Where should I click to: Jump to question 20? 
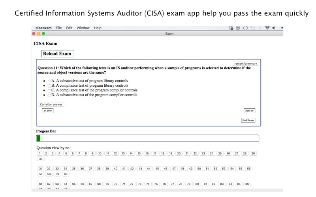[x=179, y=153]
